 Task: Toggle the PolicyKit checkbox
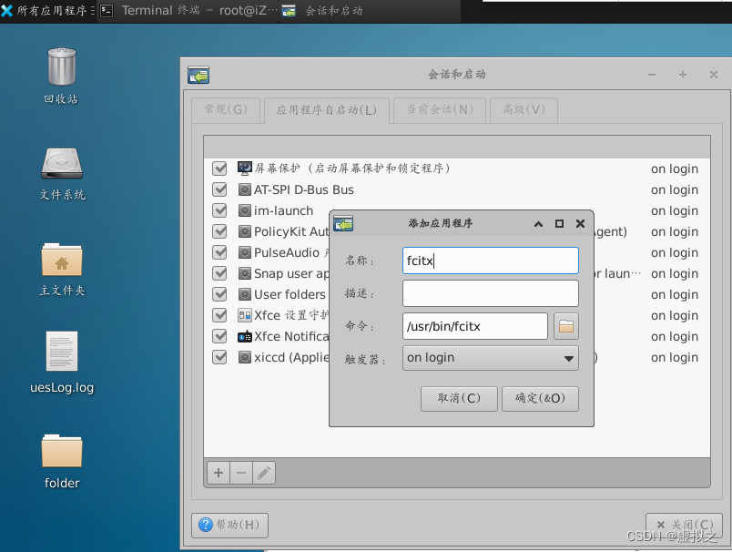pyautogui.click(x=219, y=231)
